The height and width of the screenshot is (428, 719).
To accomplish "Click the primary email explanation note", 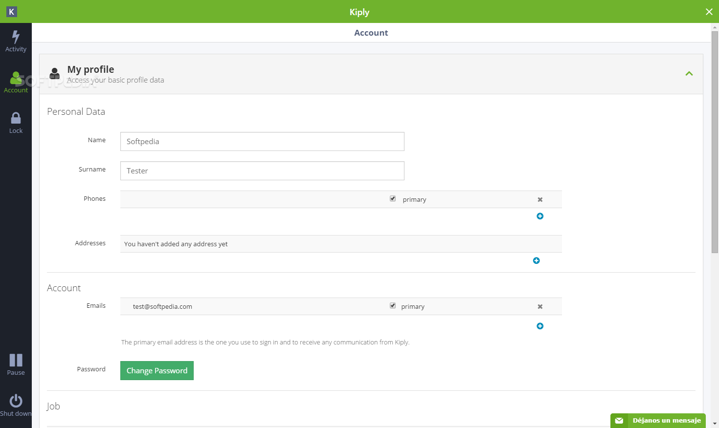I will [x=265, y=342].
